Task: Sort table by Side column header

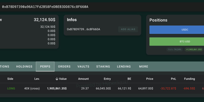Action: point(10,79)
